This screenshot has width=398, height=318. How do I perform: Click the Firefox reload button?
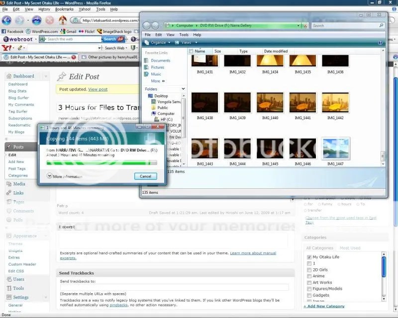[x=36, y=20]
